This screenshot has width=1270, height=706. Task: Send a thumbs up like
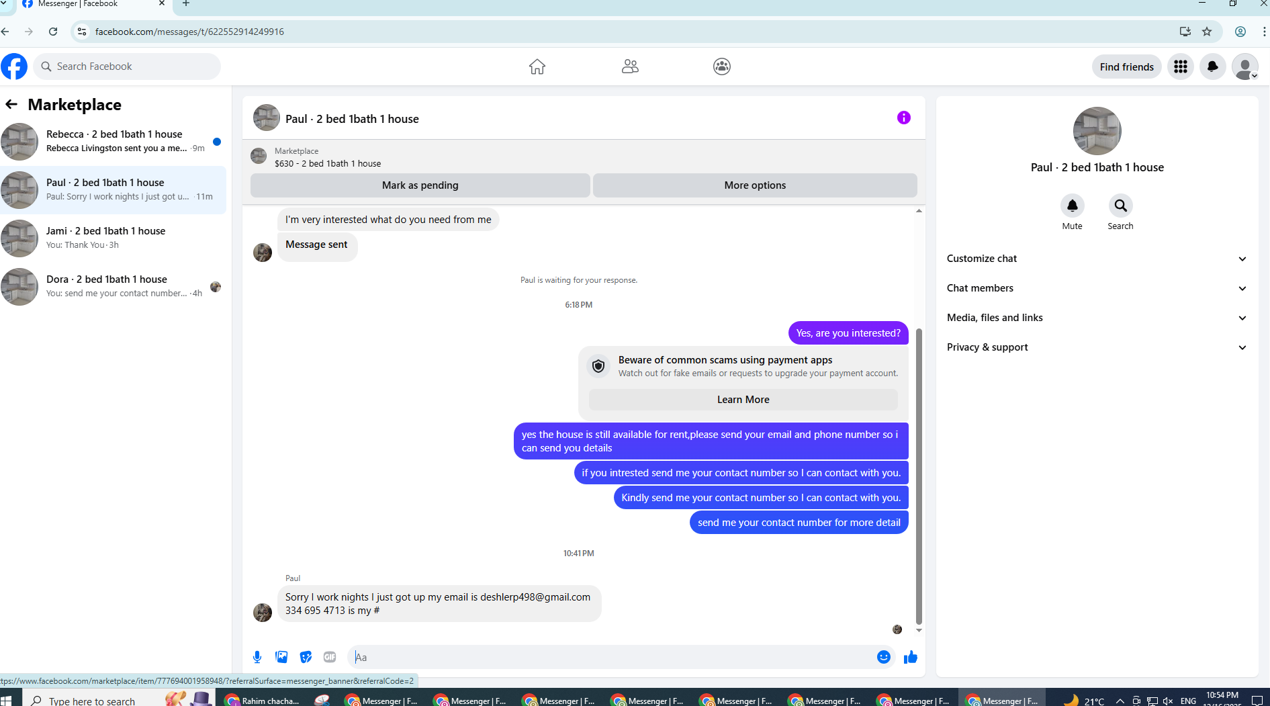(x=911, y=657)
